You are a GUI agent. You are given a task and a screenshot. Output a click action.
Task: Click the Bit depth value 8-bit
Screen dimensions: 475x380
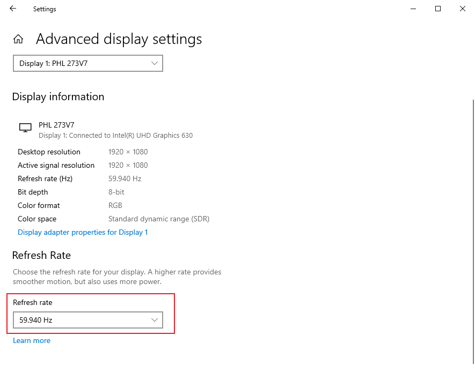tap(117, 192)
